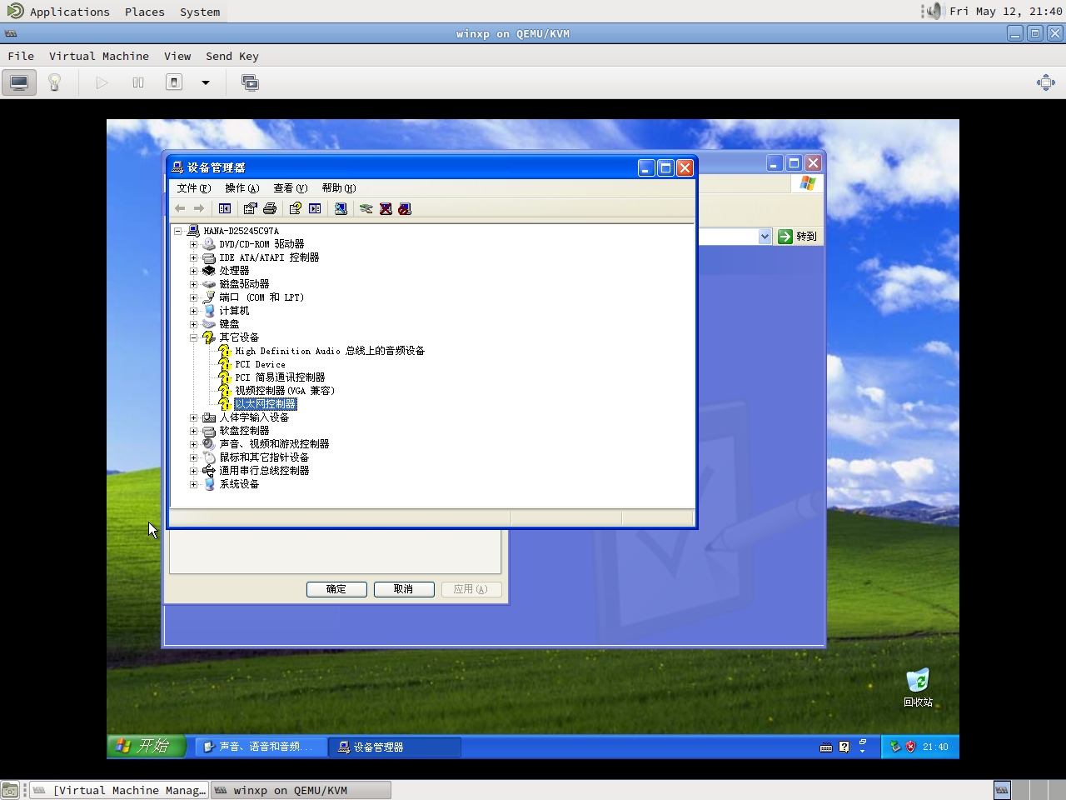Expand the 通用串行总线控制器 node
Screen dimensions: 1066x800
click(x=193, y=471)
